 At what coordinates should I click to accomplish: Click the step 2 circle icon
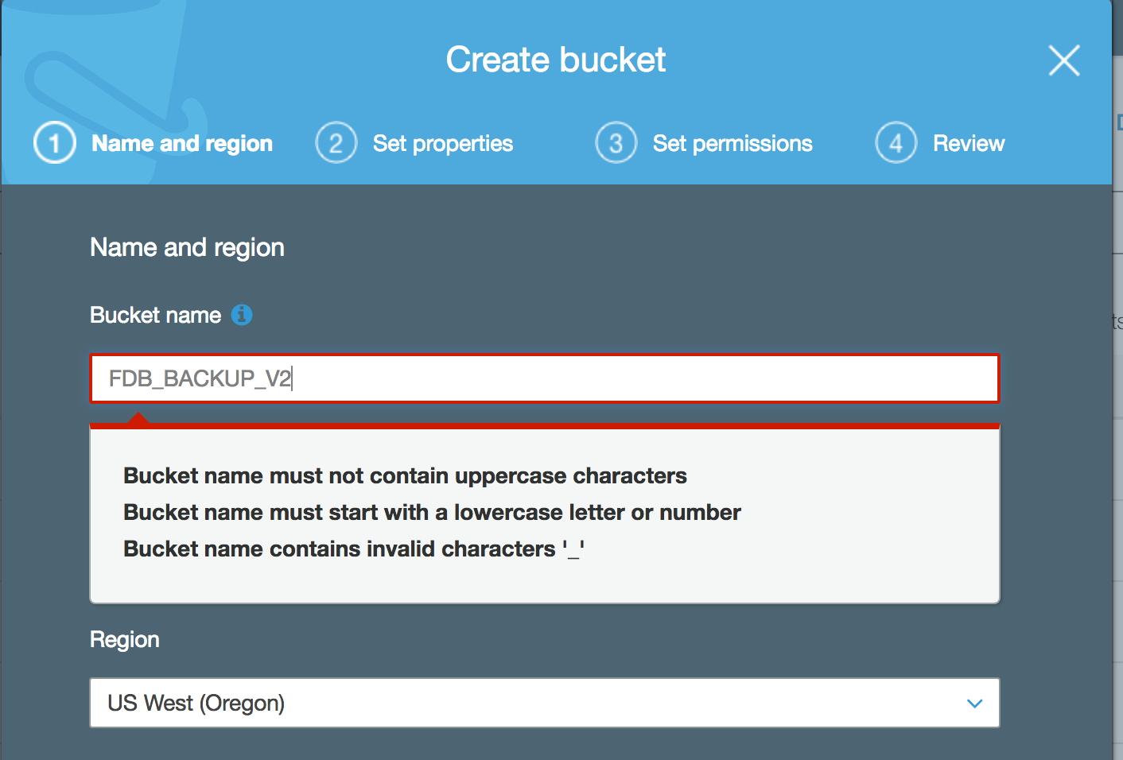coord(336,142)
